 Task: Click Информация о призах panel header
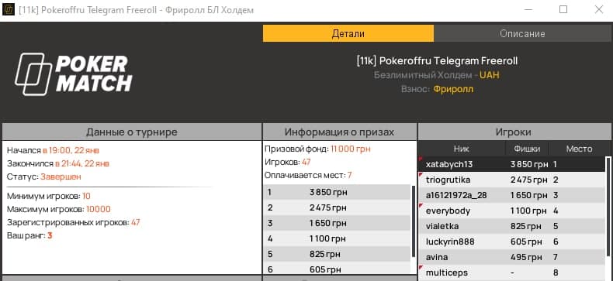coord(339,132)
